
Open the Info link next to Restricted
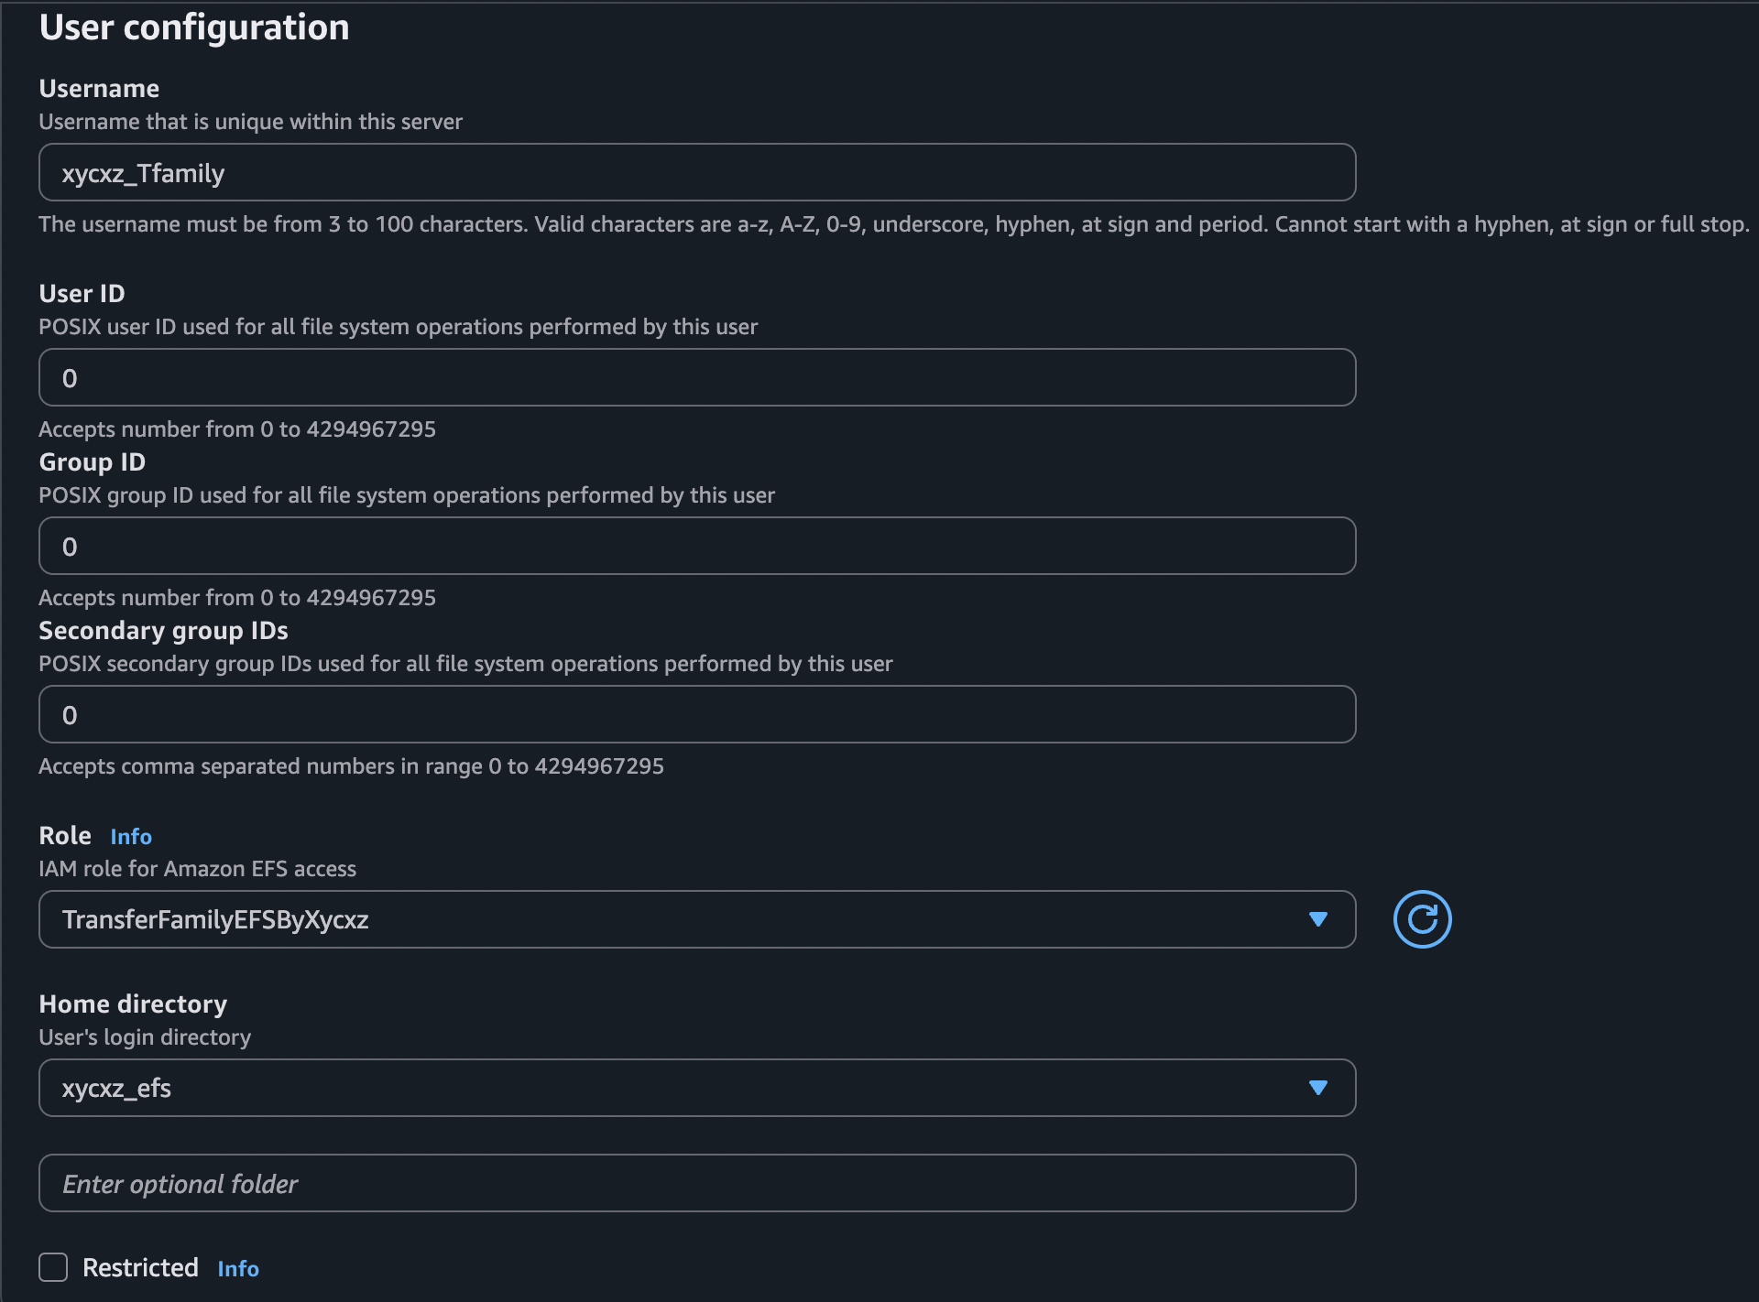(x=238, y=1268)
